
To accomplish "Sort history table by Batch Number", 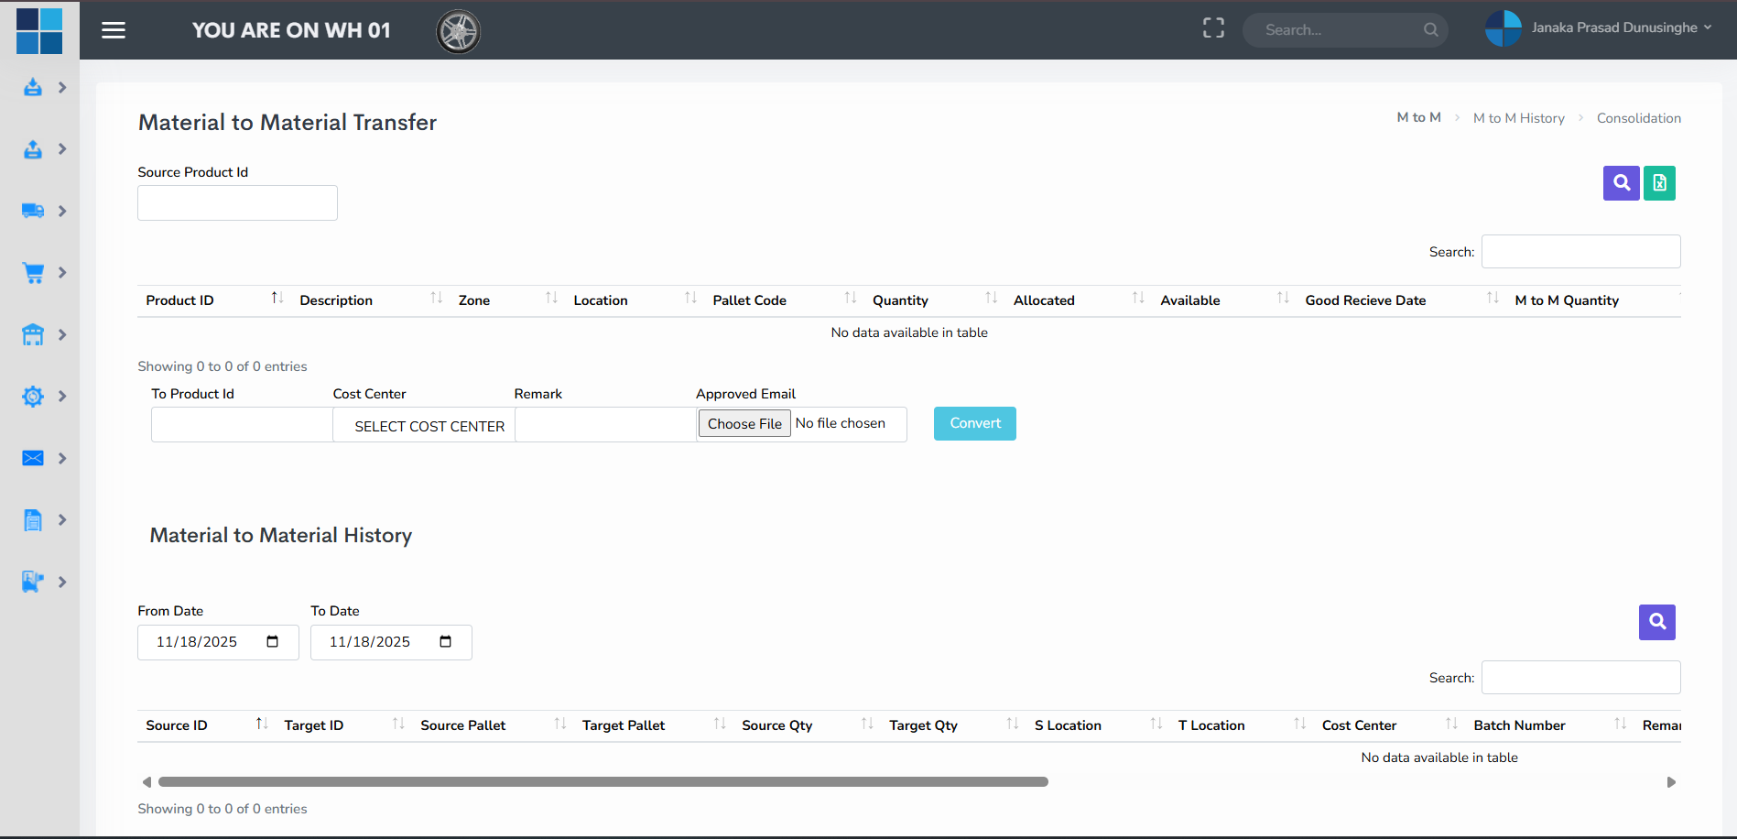I will click(x=1549, y=725).
